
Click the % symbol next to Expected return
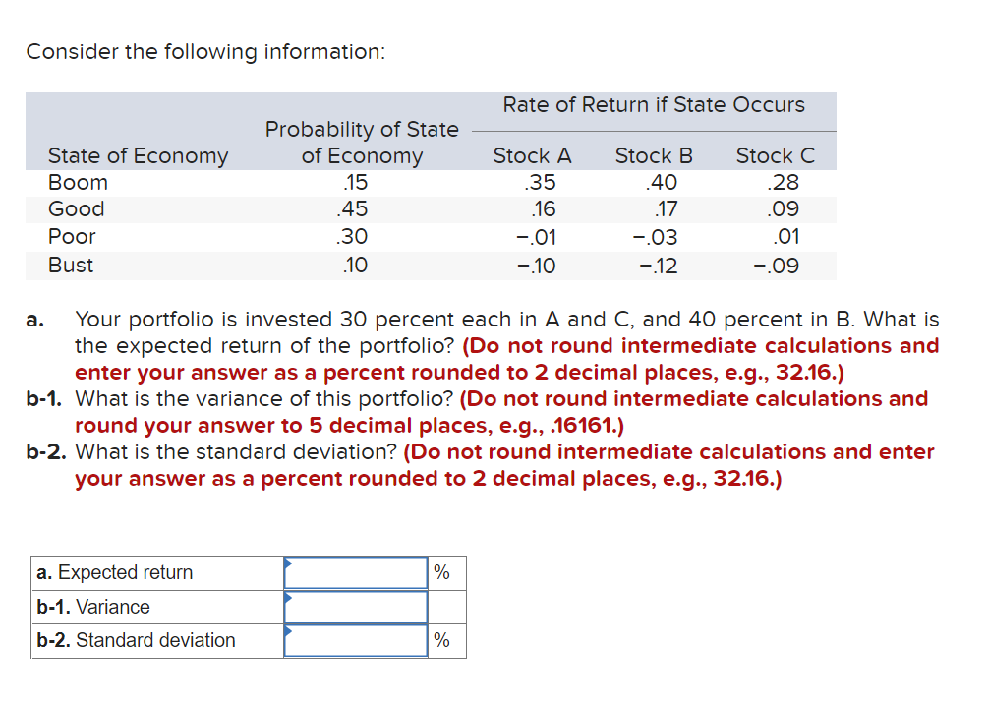coord(440,572)
